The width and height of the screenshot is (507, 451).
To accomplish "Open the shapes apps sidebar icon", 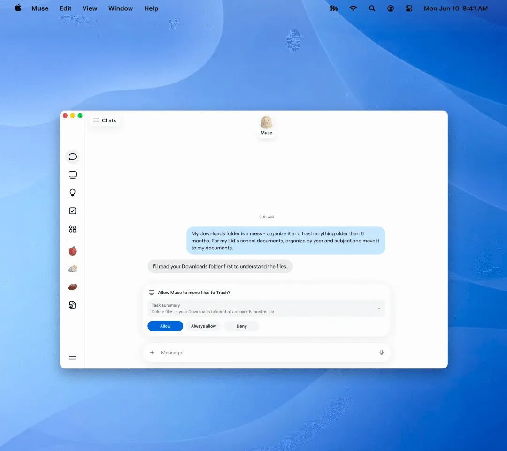I will [72, 229].
